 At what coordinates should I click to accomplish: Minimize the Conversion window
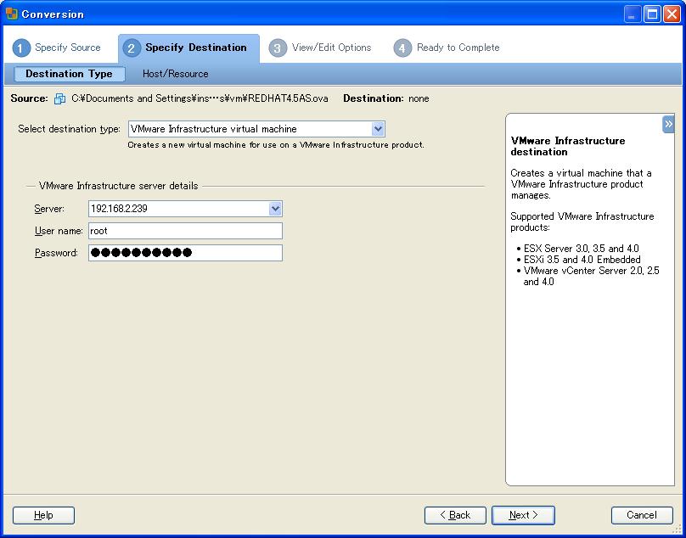632,14
